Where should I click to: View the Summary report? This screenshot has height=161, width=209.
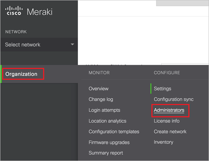(x=106, y=153)
